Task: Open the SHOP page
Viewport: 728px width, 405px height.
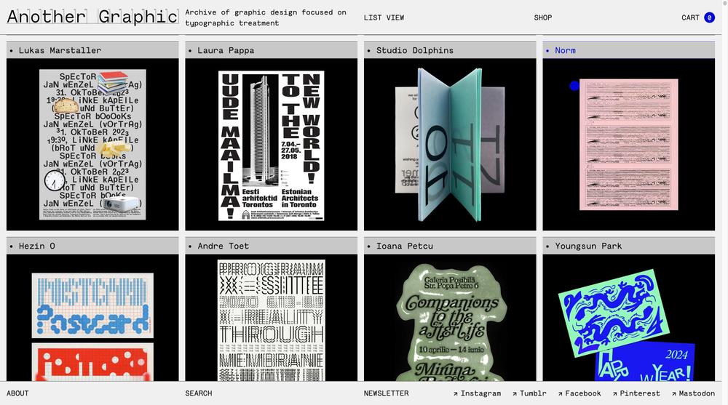Action: pos(543,17)
